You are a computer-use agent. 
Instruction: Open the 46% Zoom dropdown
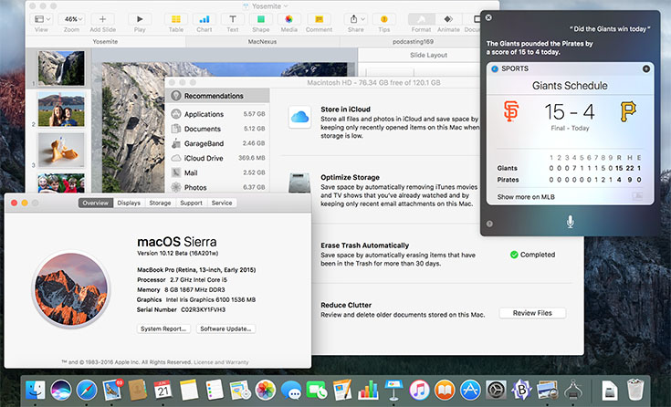point(71,19)
